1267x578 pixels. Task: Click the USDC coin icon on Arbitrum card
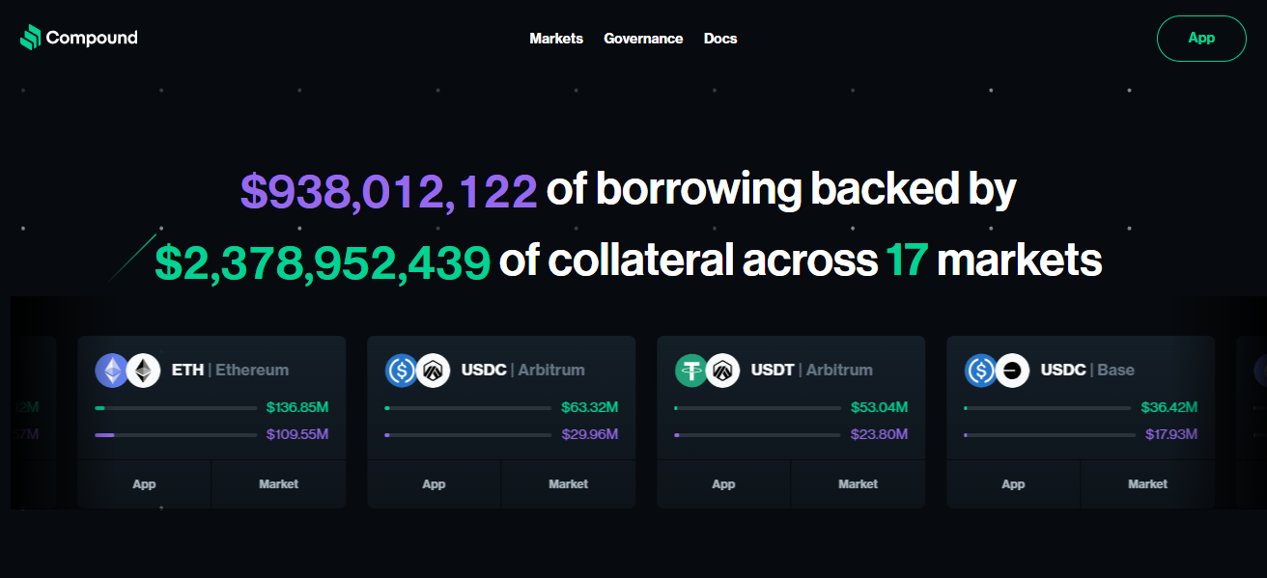(402, 370)
